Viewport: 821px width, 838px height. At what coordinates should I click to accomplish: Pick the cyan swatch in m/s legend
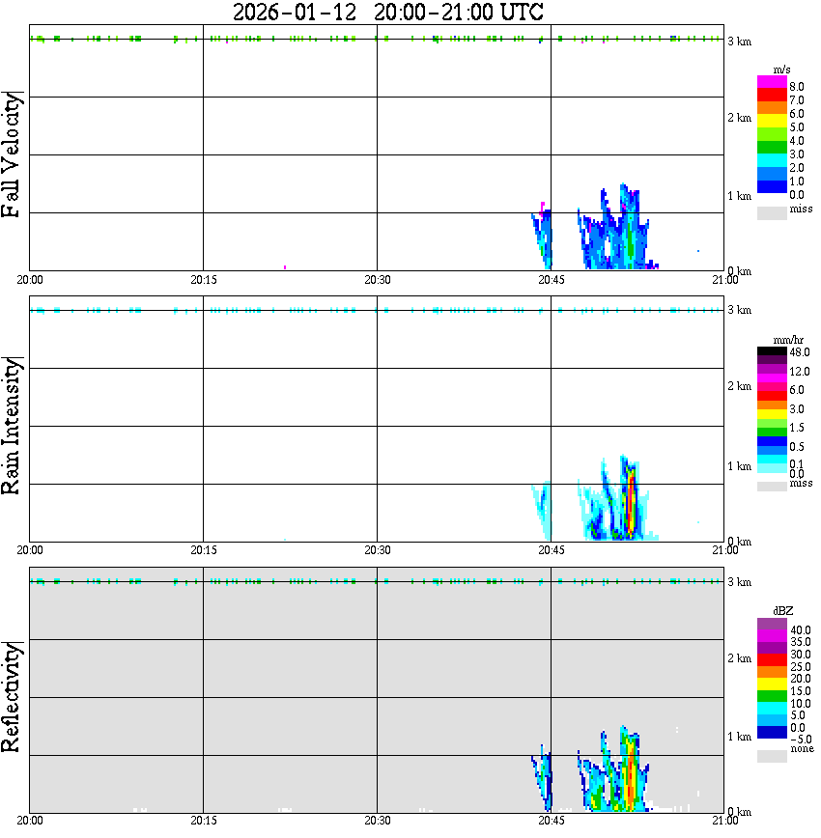tap(772, 160)
